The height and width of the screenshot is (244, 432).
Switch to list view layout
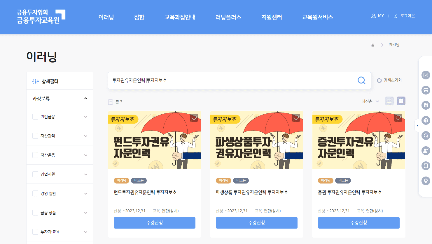(x=389, y=101)
